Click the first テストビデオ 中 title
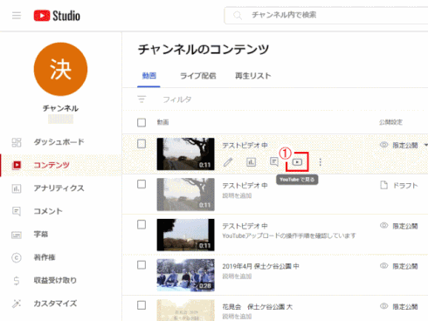 click(x=245, y=145)
